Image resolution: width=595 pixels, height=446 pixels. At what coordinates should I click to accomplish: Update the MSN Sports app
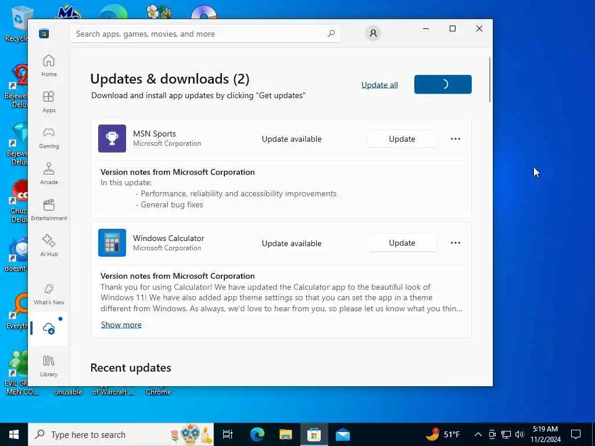click(402, 139)
